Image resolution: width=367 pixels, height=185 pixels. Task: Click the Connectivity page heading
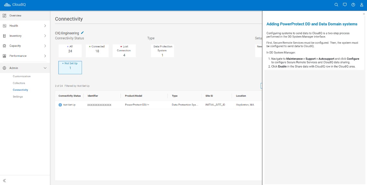click(69, 19)
